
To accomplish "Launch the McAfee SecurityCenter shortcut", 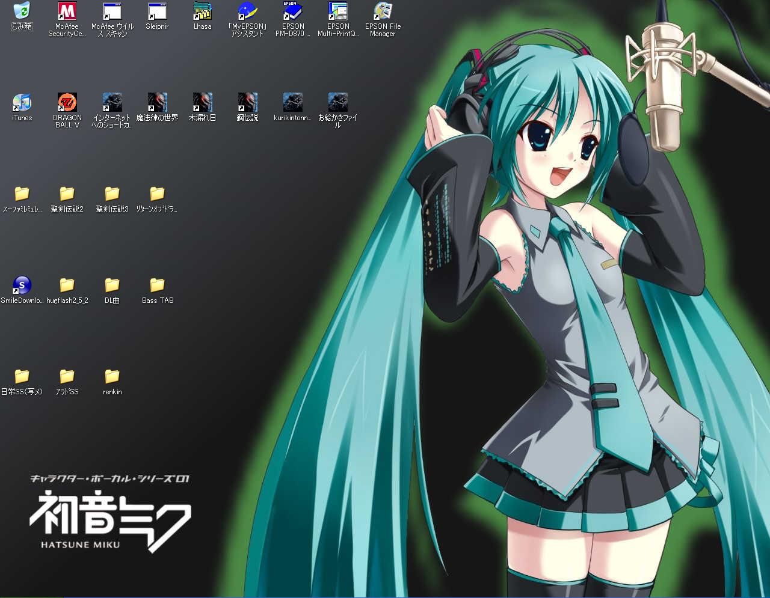I will click(67, 19).
